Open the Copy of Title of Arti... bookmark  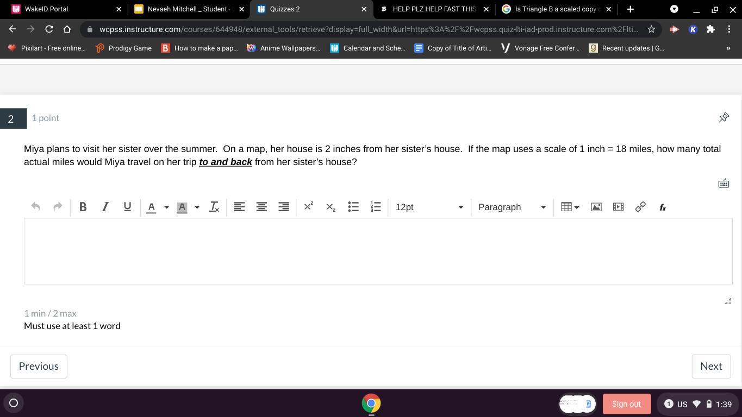(x=453, y=48)
